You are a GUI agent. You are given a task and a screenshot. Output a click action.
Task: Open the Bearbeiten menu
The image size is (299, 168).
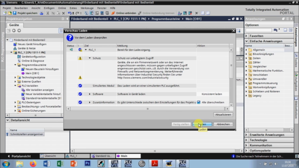[21, 8]
